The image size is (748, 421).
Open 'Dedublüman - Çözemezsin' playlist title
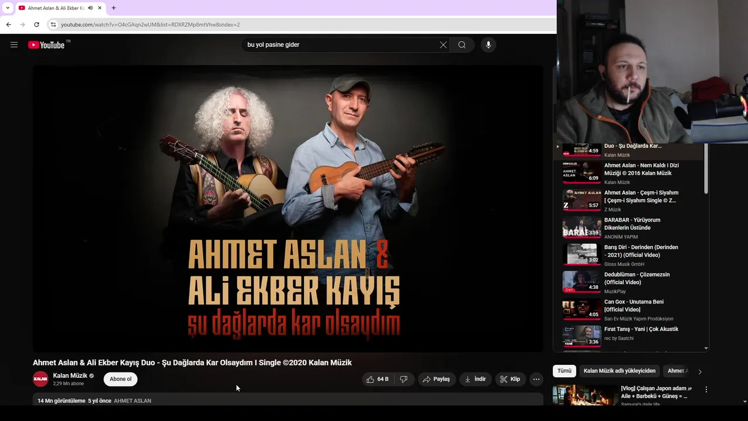[x=637, y=278]
